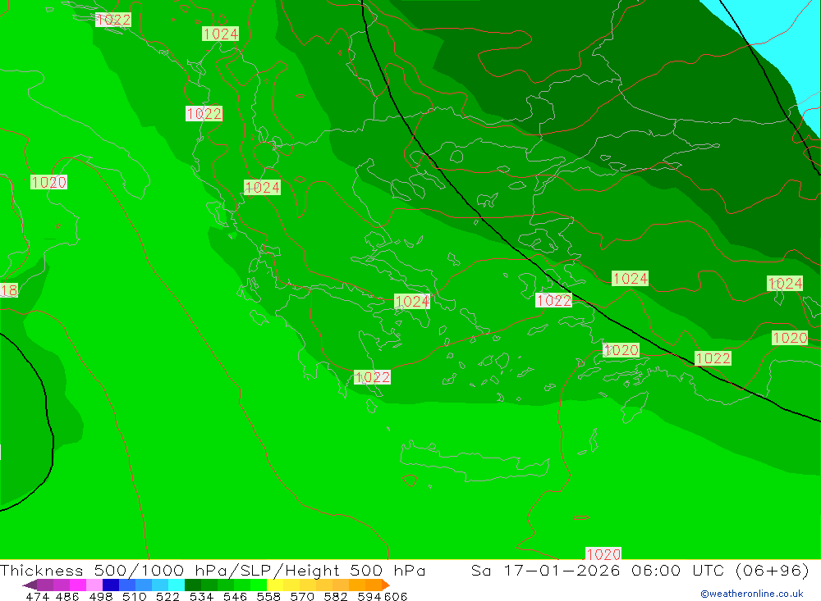Click the legend value 498
This screenshot has height=601, width=821.
pos(101,596)
